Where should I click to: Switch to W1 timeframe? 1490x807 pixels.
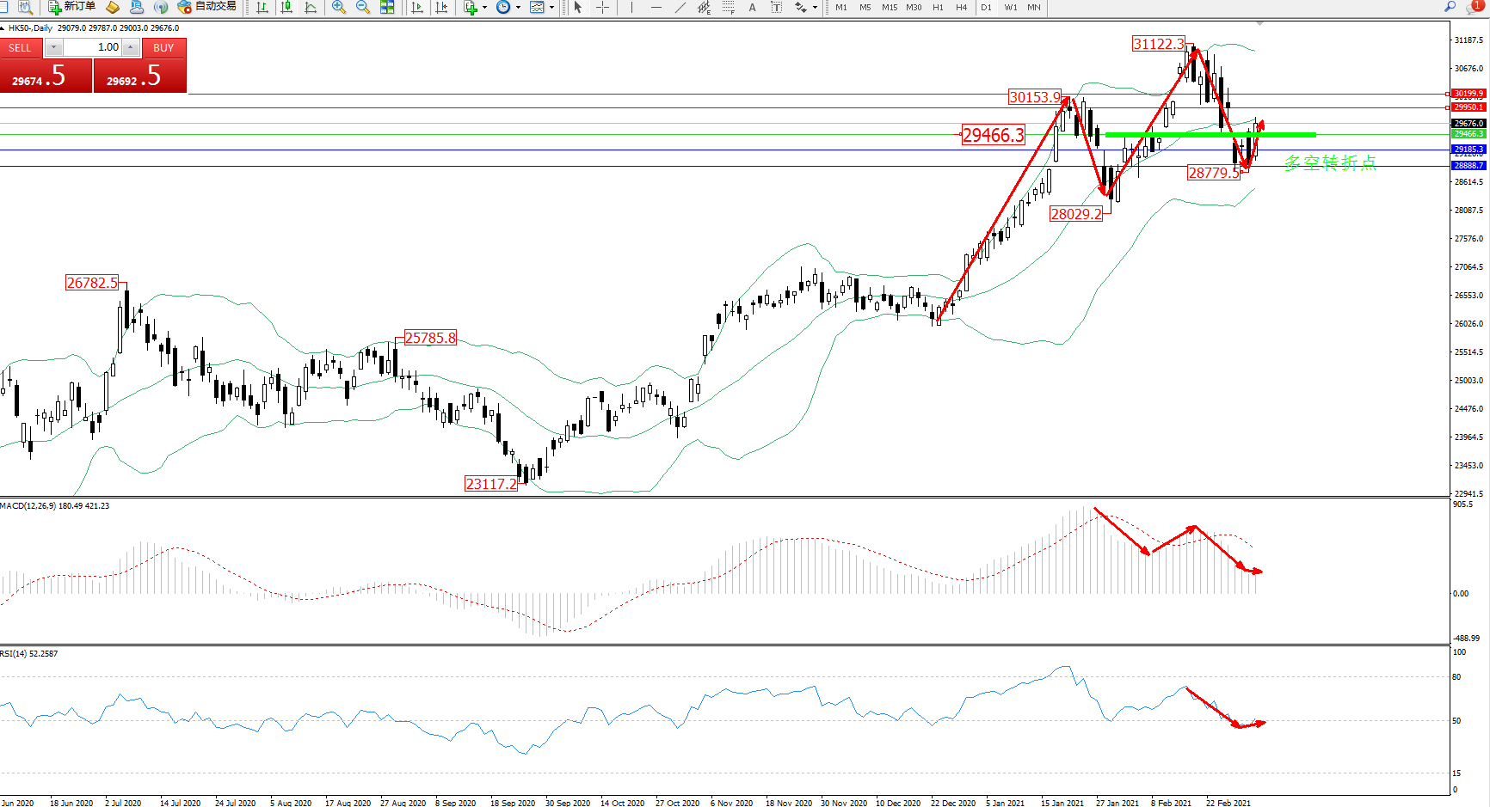tap(1010, 7)
